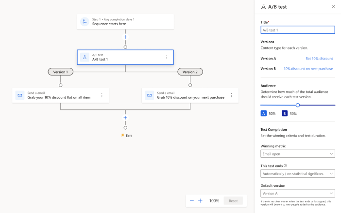Add step with plus above Exit
The image size is (341, 213).
pyautogui.click(x=125, y=118)
